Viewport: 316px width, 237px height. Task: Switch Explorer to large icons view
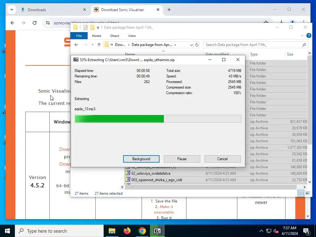pos(308,193)
